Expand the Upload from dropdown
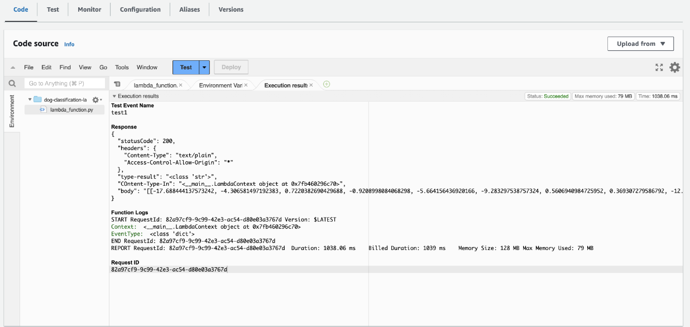The width and height of the screenshot is (690, 327). point(640,44)
